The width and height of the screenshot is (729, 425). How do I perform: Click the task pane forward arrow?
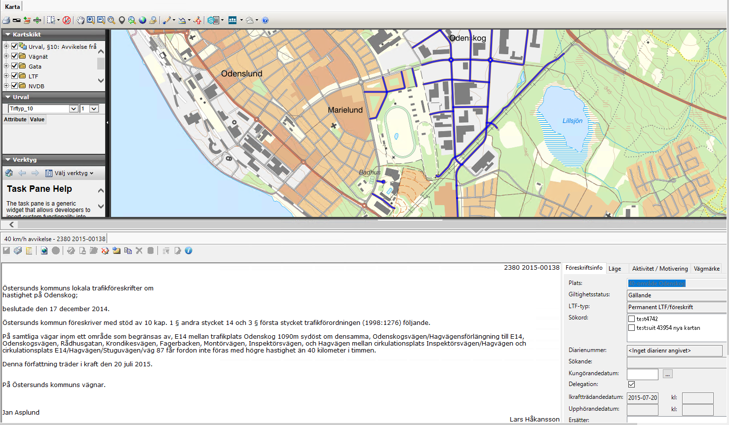(35, 173)
